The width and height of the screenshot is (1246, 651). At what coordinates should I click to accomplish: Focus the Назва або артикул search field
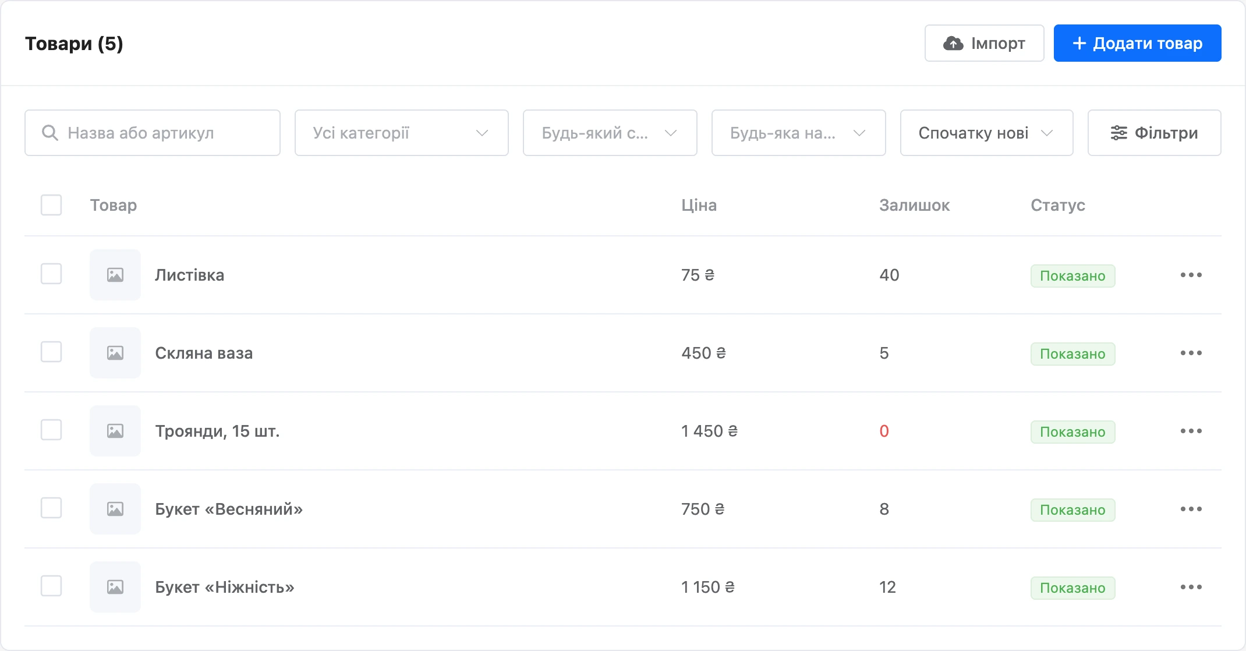153,133
